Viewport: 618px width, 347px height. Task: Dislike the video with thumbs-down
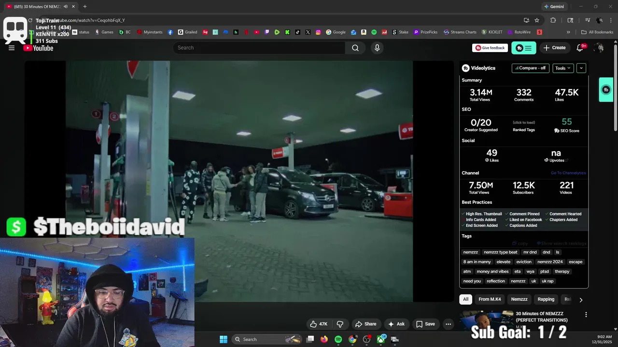pyautogui.click(x=340, y=324)
